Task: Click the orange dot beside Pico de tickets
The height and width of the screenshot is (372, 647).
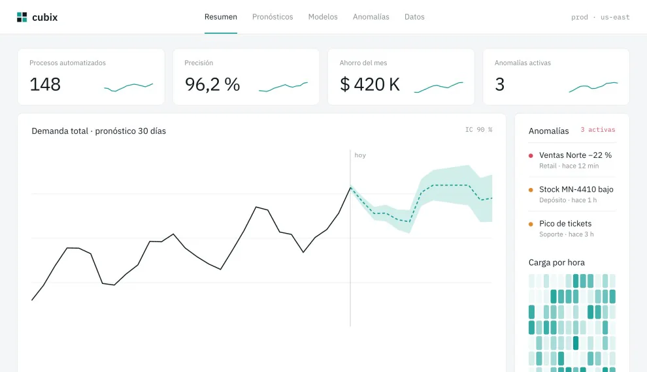Action: tap(531, 224)
